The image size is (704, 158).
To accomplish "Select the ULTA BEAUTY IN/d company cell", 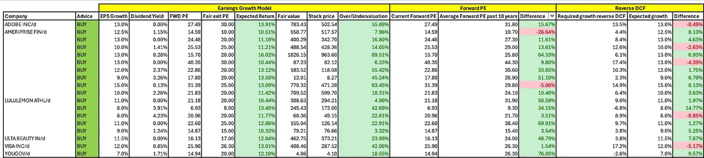I will [x=39, y=138].
